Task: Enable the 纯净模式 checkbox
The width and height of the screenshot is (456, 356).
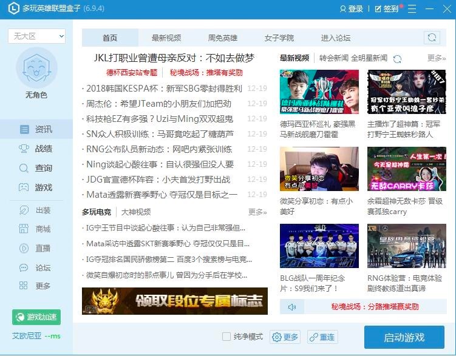Action: 226,337
